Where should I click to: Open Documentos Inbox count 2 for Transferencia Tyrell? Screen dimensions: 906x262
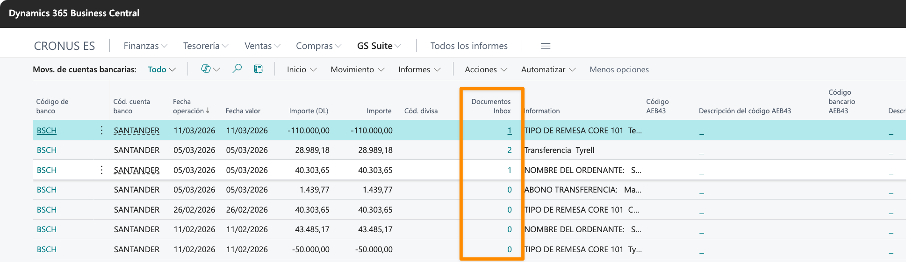[510, 150]
